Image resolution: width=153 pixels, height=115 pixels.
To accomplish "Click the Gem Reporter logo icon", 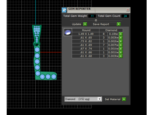I will pos(64,10).
